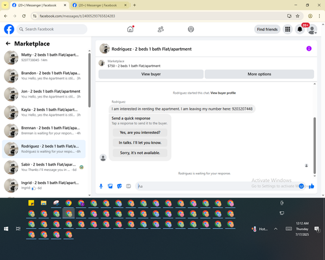Show hidden system tray icons
325x260 pixels.
276,229
